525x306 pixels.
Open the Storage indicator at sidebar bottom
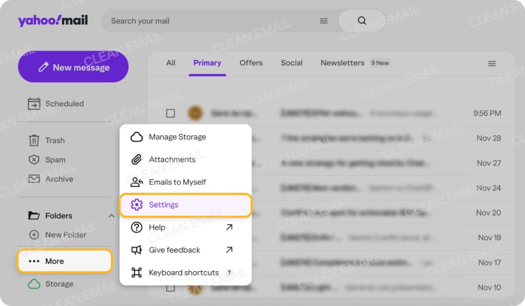click(x=59, y=284)
